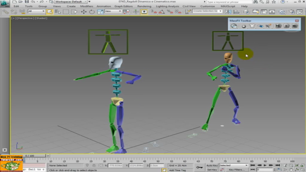Click the Auto Key button
The width and height of the screenshot is (306, 172).
[x=212, y=165]
